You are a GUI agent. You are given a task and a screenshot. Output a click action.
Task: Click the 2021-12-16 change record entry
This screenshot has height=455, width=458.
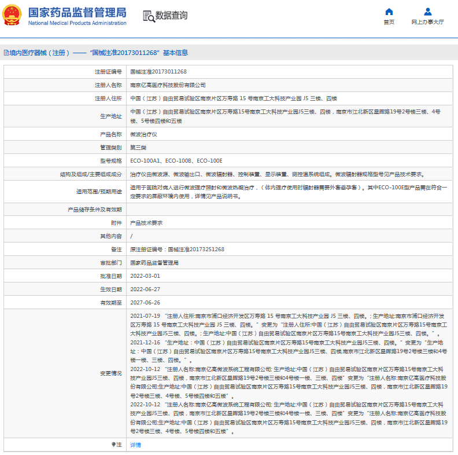point(289,351)
